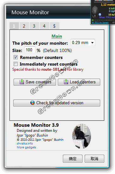Toggle the Remember counters checkbox
Image resolution: width=115 pixels, height=174 pixels.
15,57
